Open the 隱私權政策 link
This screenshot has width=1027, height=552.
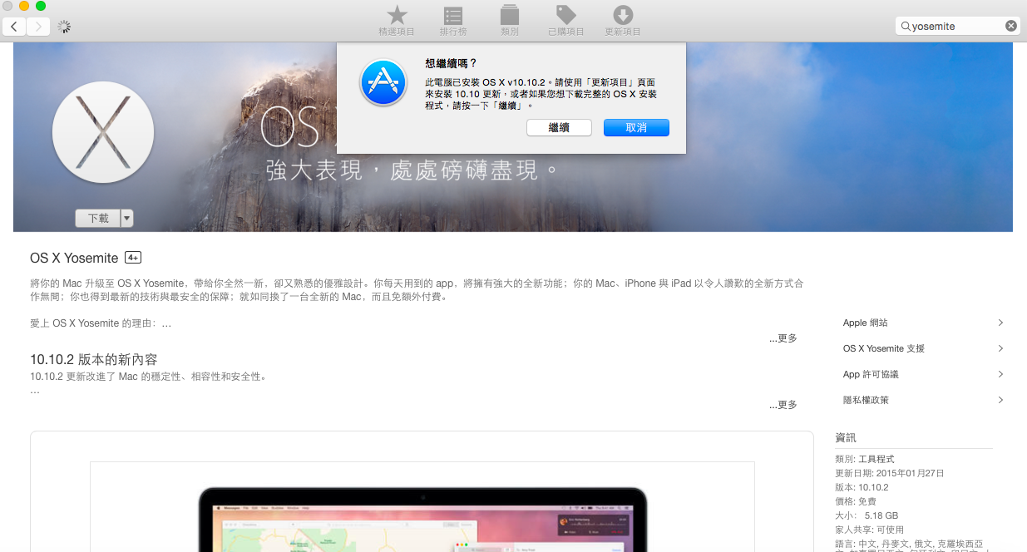pos(866,400)
